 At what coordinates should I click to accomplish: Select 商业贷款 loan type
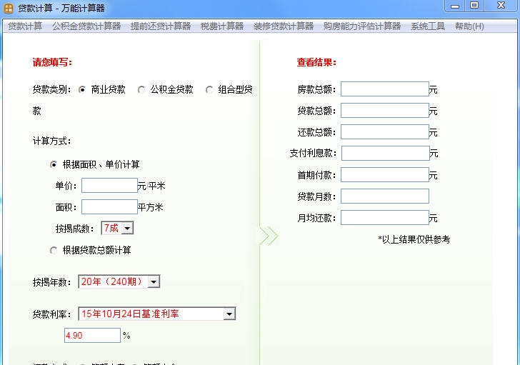point(82,89)
